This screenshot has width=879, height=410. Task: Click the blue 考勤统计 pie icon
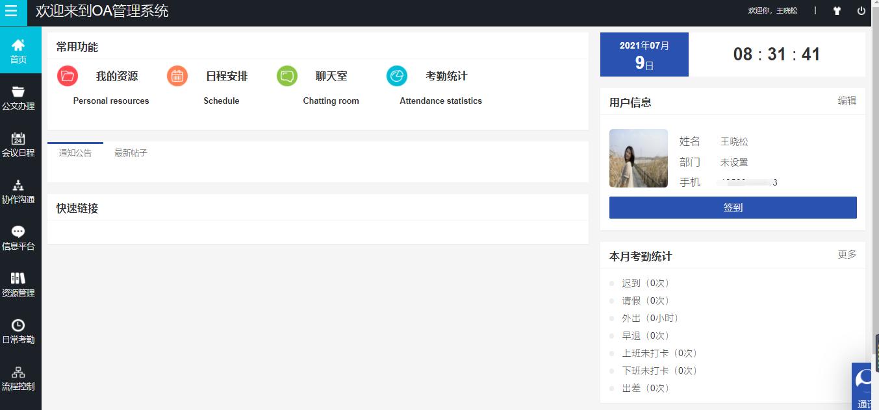coord(397,76)
